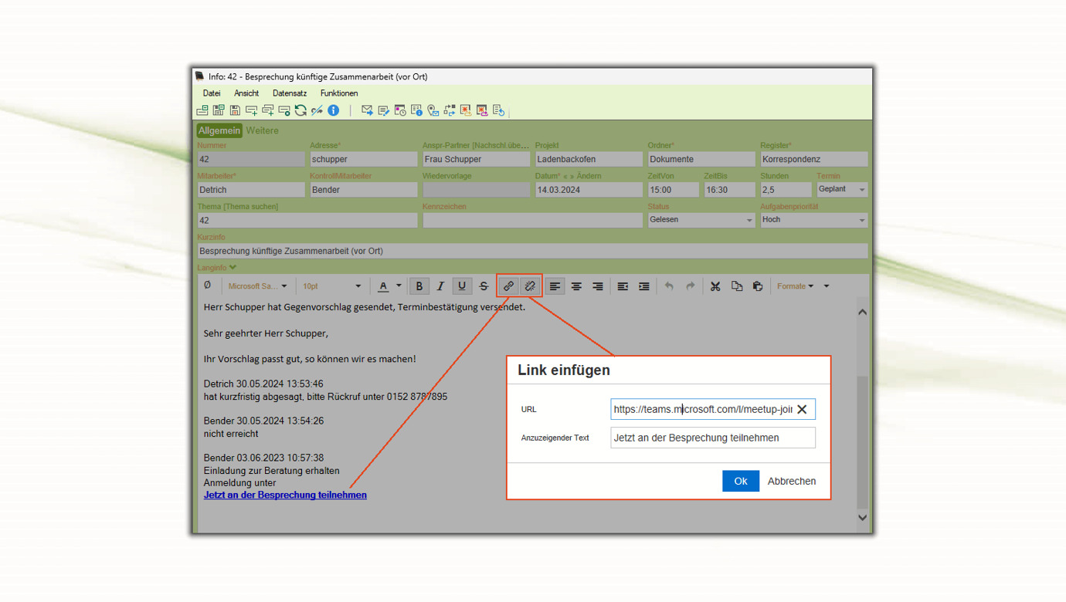The height and width of the screenshot is (602, 1066).
Task: Click the scissors cut icon
Action: pos(715,286)
